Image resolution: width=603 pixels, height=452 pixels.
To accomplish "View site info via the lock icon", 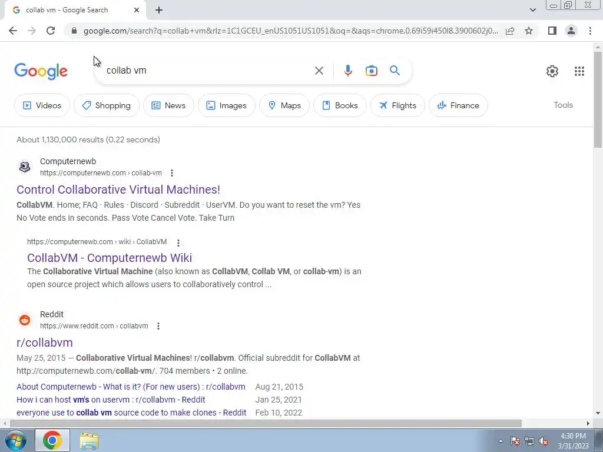I will 74,31.
